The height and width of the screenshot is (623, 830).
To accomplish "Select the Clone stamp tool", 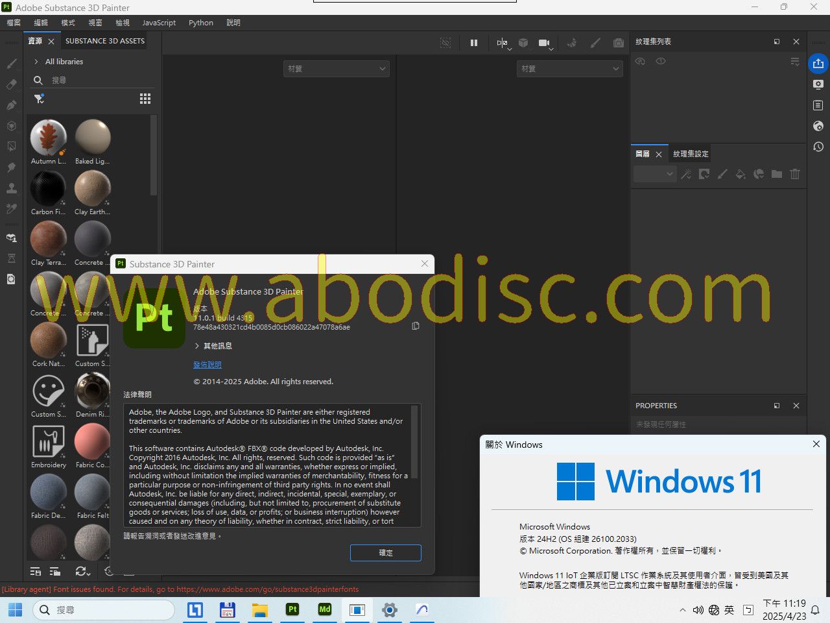I will tap(11, 188).
